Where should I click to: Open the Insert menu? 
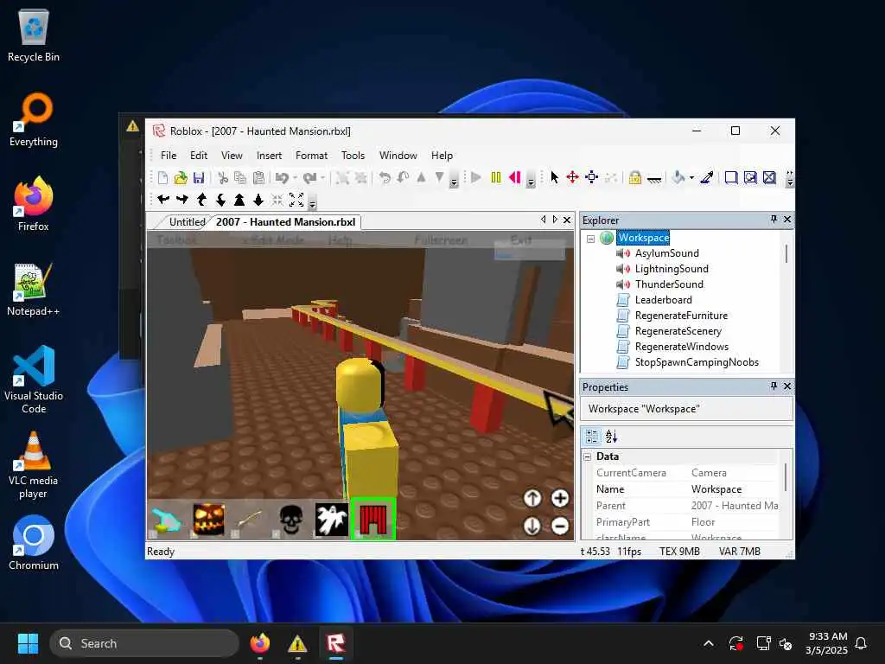pos(270,156)
